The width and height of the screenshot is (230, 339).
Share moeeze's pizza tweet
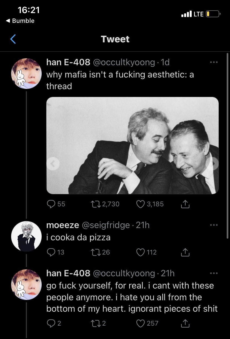(x=185, y=252)
